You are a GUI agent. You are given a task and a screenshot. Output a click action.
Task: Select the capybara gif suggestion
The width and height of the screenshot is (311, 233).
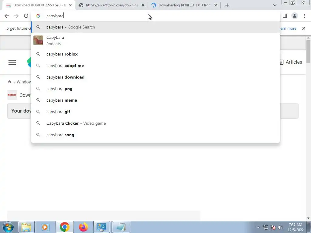tap(155, 112)
